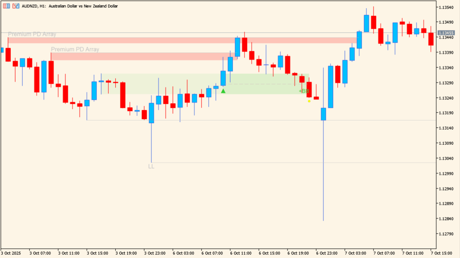The height and width of the screenshot is (258, 460).
Task: Click the green +BB label on the chart
Action: click(x=304, y=91)
